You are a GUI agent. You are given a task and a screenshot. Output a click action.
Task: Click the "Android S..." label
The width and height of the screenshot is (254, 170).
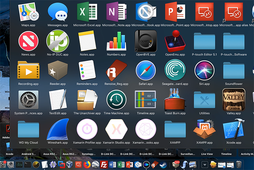pos(29,154)
